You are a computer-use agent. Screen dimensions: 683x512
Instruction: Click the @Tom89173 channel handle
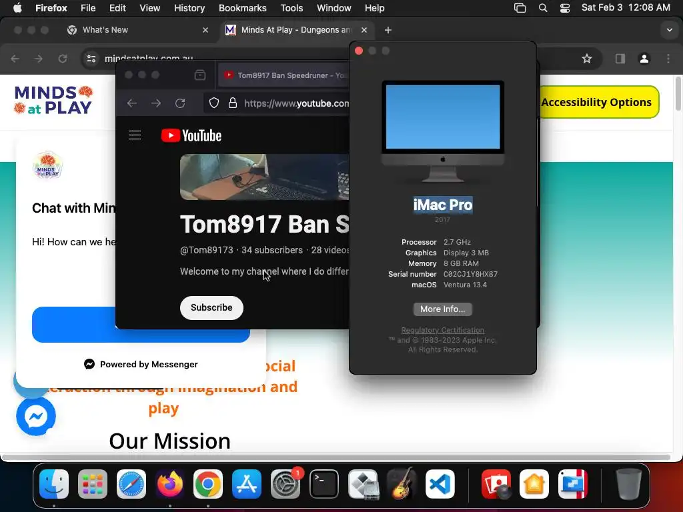point(207,250)
